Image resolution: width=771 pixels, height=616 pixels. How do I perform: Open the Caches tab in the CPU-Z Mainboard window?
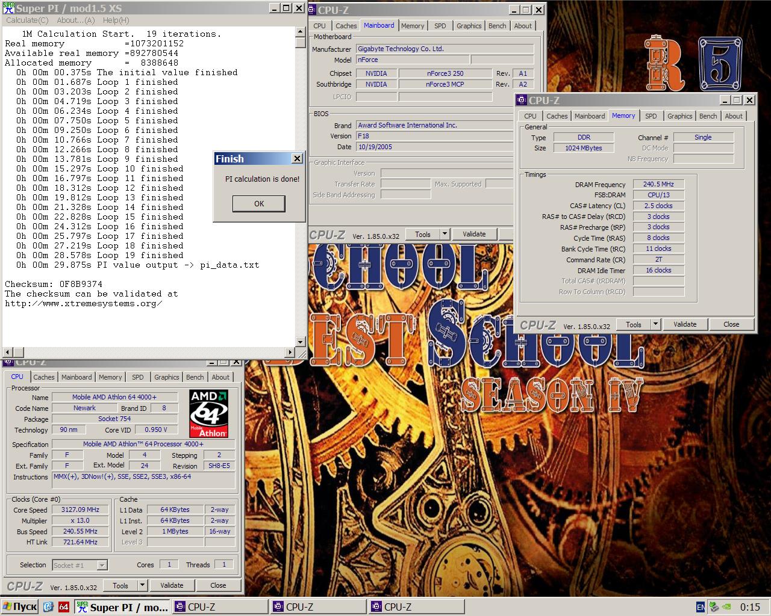click(x=346, y=26)
